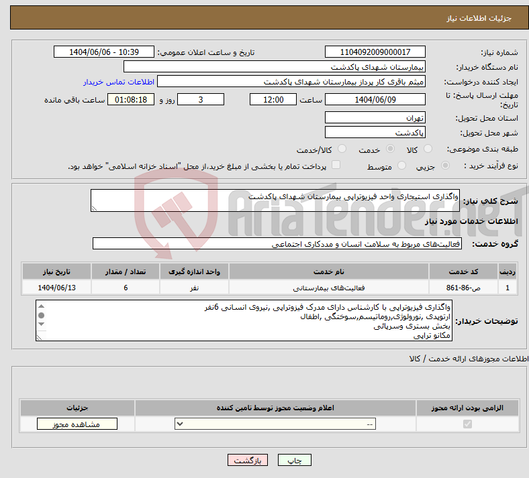Select the کالا/خدمت radio button
The width and height of the screenshot is (529, 478).
point(342,149)
